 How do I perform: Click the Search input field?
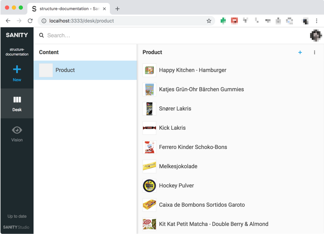pos(130,36)
